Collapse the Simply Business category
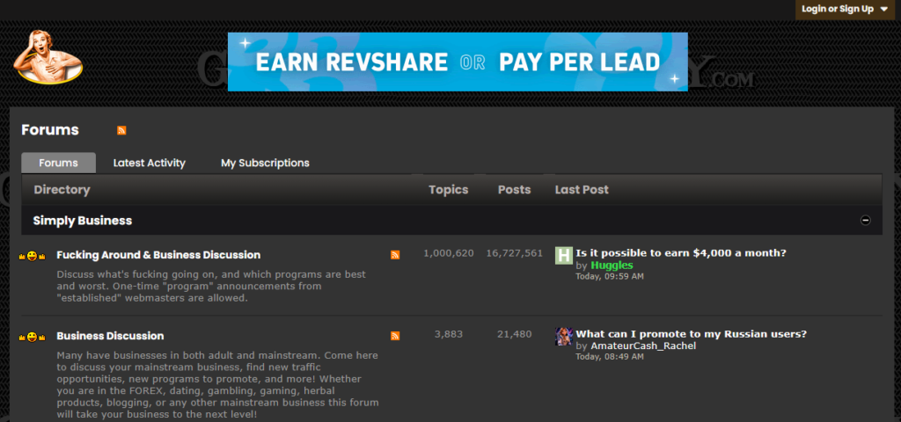The width and height of the screenshot is (901, 422). (866, 221)
